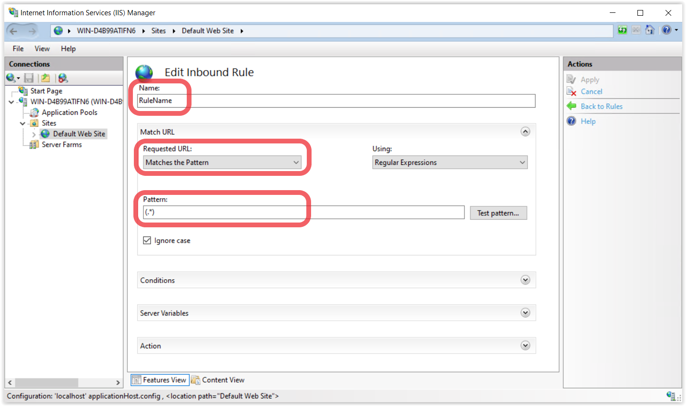Open the Requested URL dropdown
The width and height of the screenshot is (686, 406).
pyautogui.click(x=222, y=162)
